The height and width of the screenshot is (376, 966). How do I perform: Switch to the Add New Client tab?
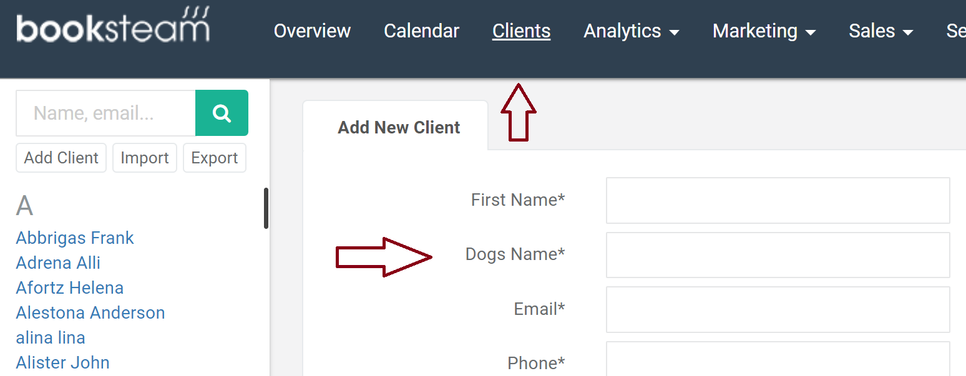coord(399,127)
